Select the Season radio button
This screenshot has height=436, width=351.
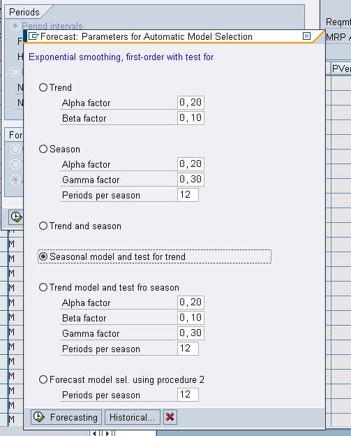[x=43, y=149]
